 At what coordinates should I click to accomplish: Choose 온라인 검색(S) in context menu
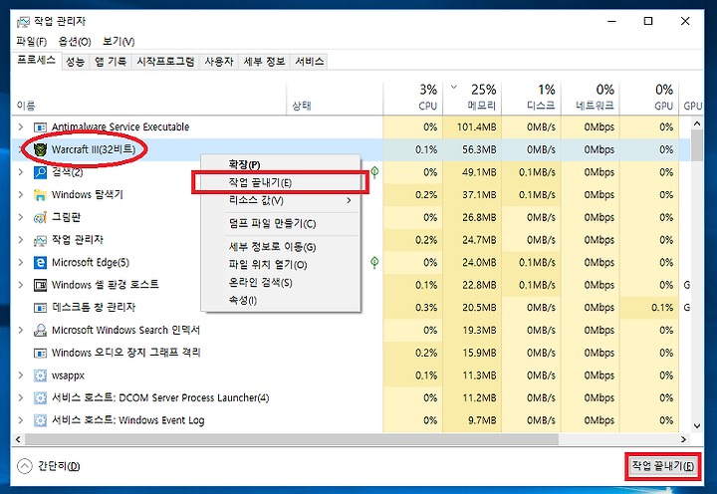click(x=280, y=283)
